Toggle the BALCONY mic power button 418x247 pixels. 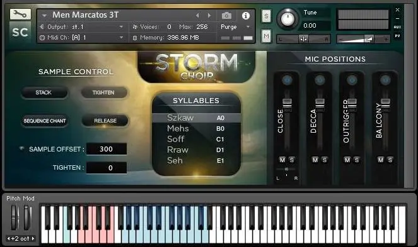click(x=385, y=80)
